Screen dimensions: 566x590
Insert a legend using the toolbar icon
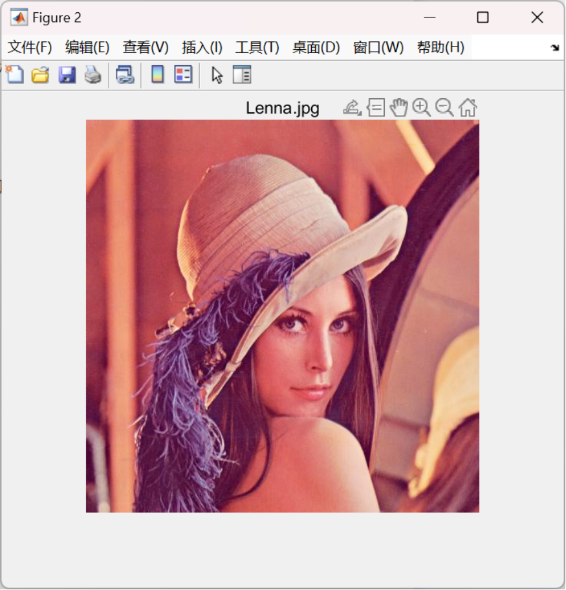tap(184, 74)
